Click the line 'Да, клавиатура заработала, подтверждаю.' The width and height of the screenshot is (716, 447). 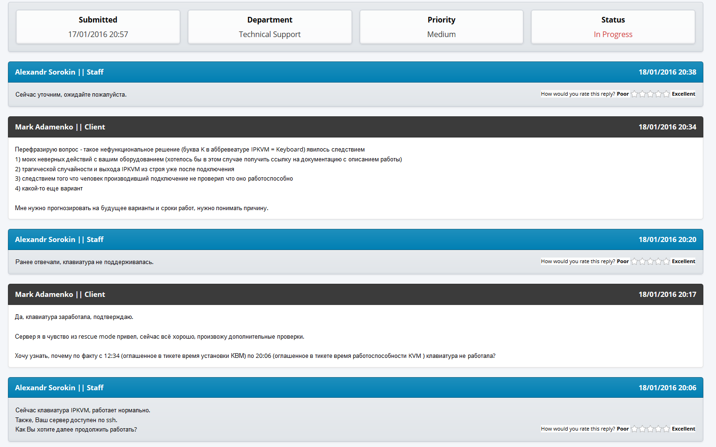(74, 317)
